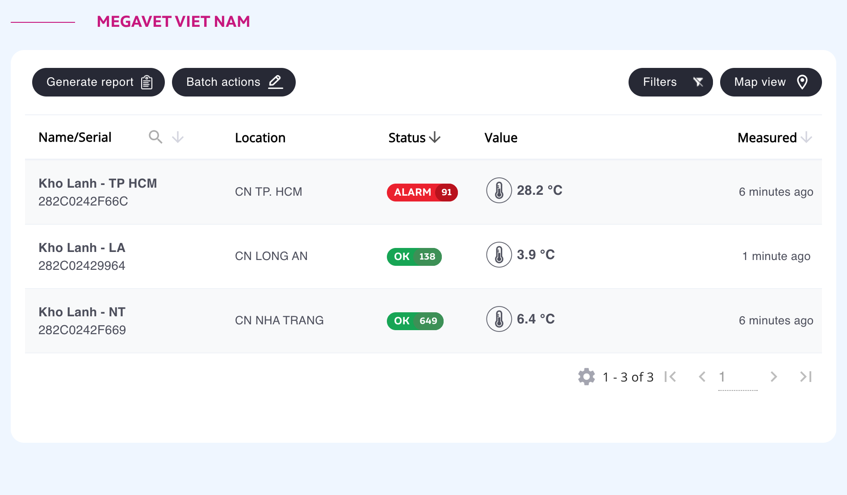
Task: Go to the next page arrow
Action: [x=774, y=377]
